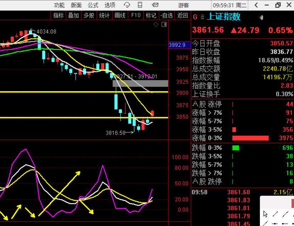This screenshot has width=294, height=226.
Task: Click the 指标 toolbar button
Action: click(58, 15)
